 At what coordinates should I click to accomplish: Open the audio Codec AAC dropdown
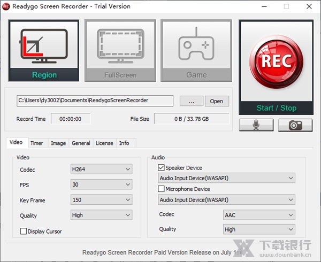point(259,215)
